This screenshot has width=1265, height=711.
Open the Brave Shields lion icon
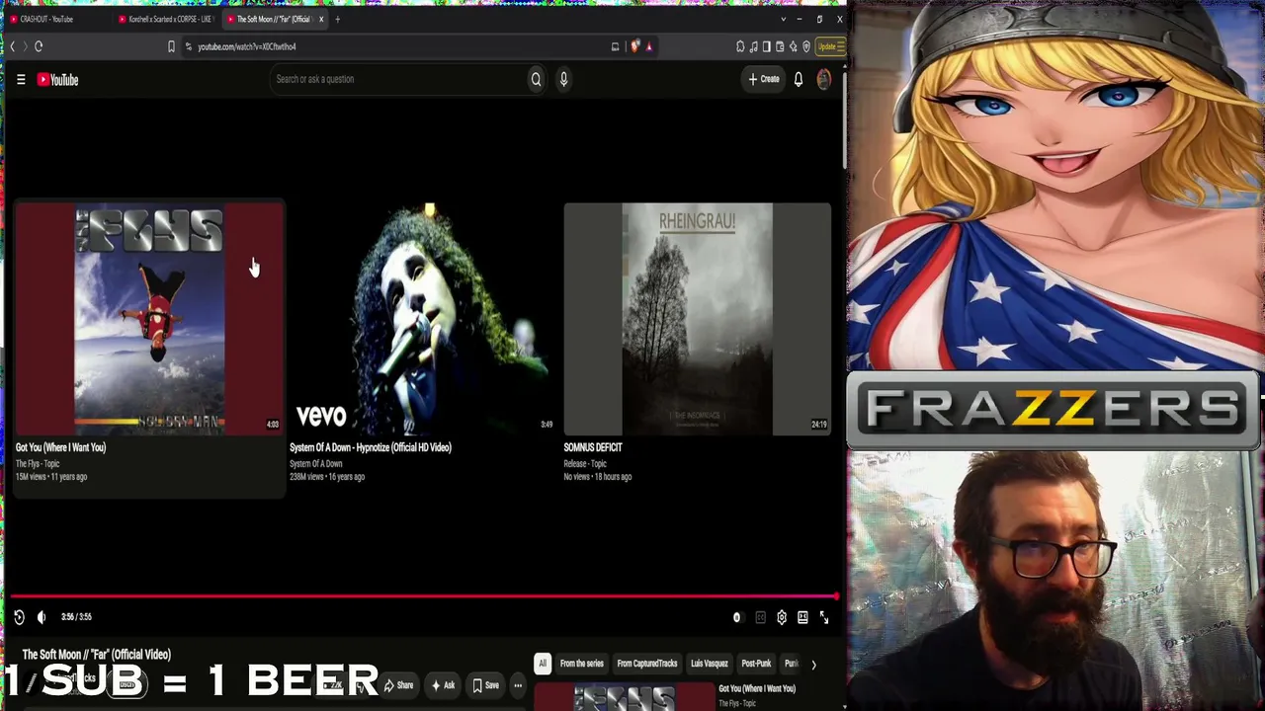click(635, 46)
